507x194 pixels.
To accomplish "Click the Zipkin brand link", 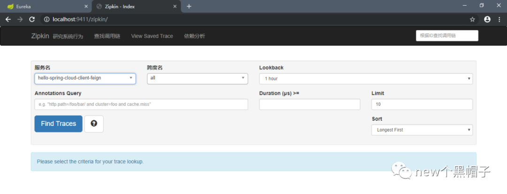I will click(x=40, y=36).
